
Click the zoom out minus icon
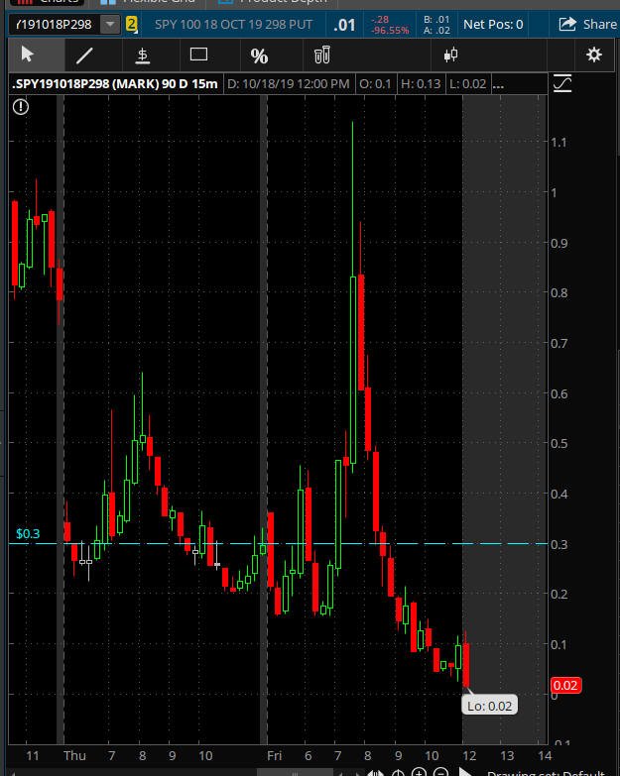point(440,772)
